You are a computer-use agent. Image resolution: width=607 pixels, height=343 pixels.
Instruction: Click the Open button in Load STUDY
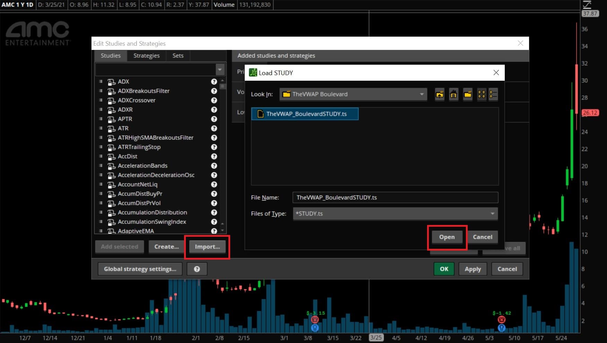pos(447,237)
